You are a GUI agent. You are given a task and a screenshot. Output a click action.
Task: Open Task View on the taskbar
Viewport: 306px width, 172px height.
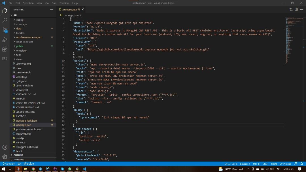[x=11, y=169]
